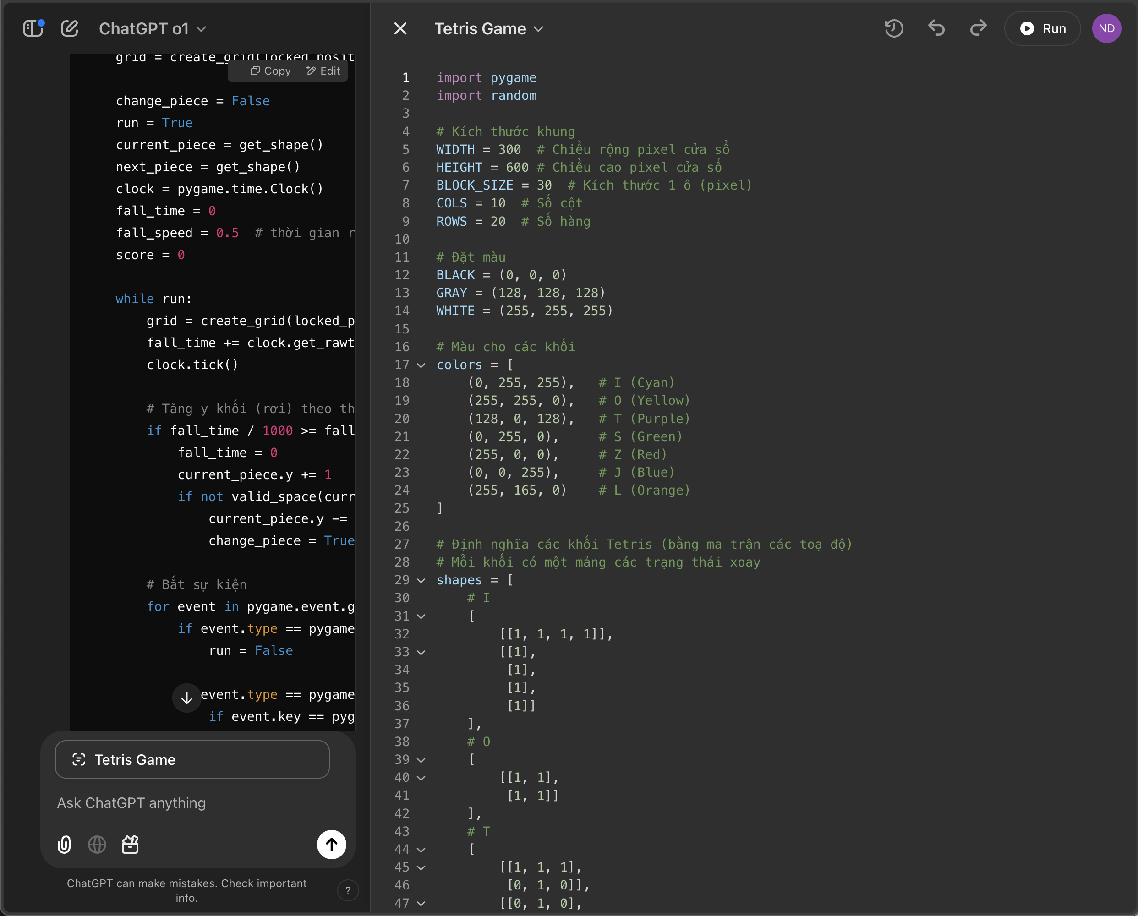
Task: Click 'BLACK = (0, 0, 0)' line
Action: (x=502, y=275)
